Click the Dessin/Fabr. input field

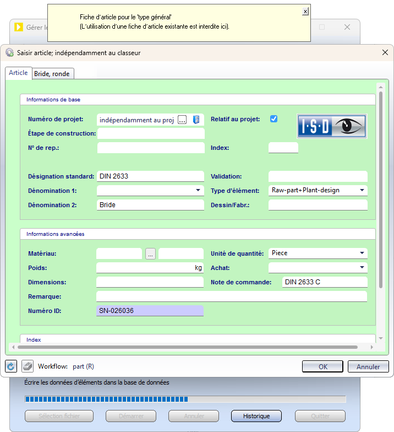point(318,205)
